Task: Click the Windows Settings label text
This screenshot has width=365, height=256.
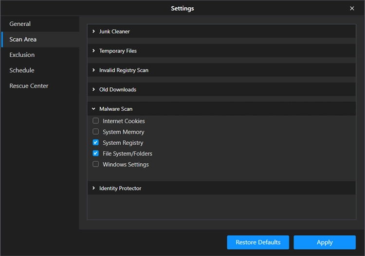Action: click(x=126, y=165)
